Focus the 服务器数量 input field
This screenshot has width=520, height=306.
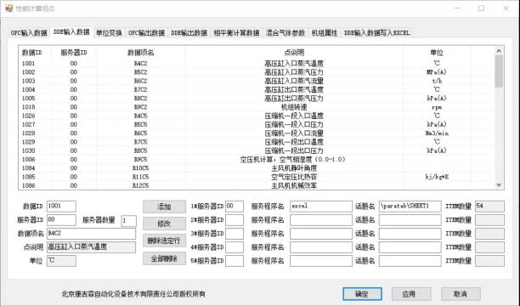[128, 220]
